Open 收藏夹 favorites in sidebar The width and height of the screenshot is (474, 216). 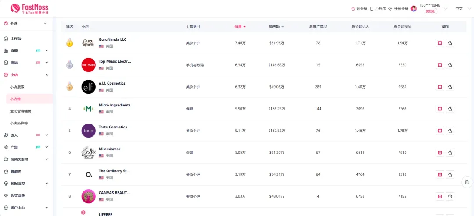pyautogui.click(x=15, y=171)
